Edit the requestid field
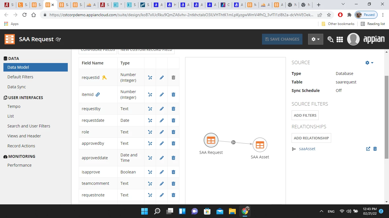 point(162,77)
